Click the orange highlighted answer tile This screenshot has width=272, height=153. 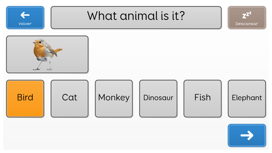[x=25, y=99]
